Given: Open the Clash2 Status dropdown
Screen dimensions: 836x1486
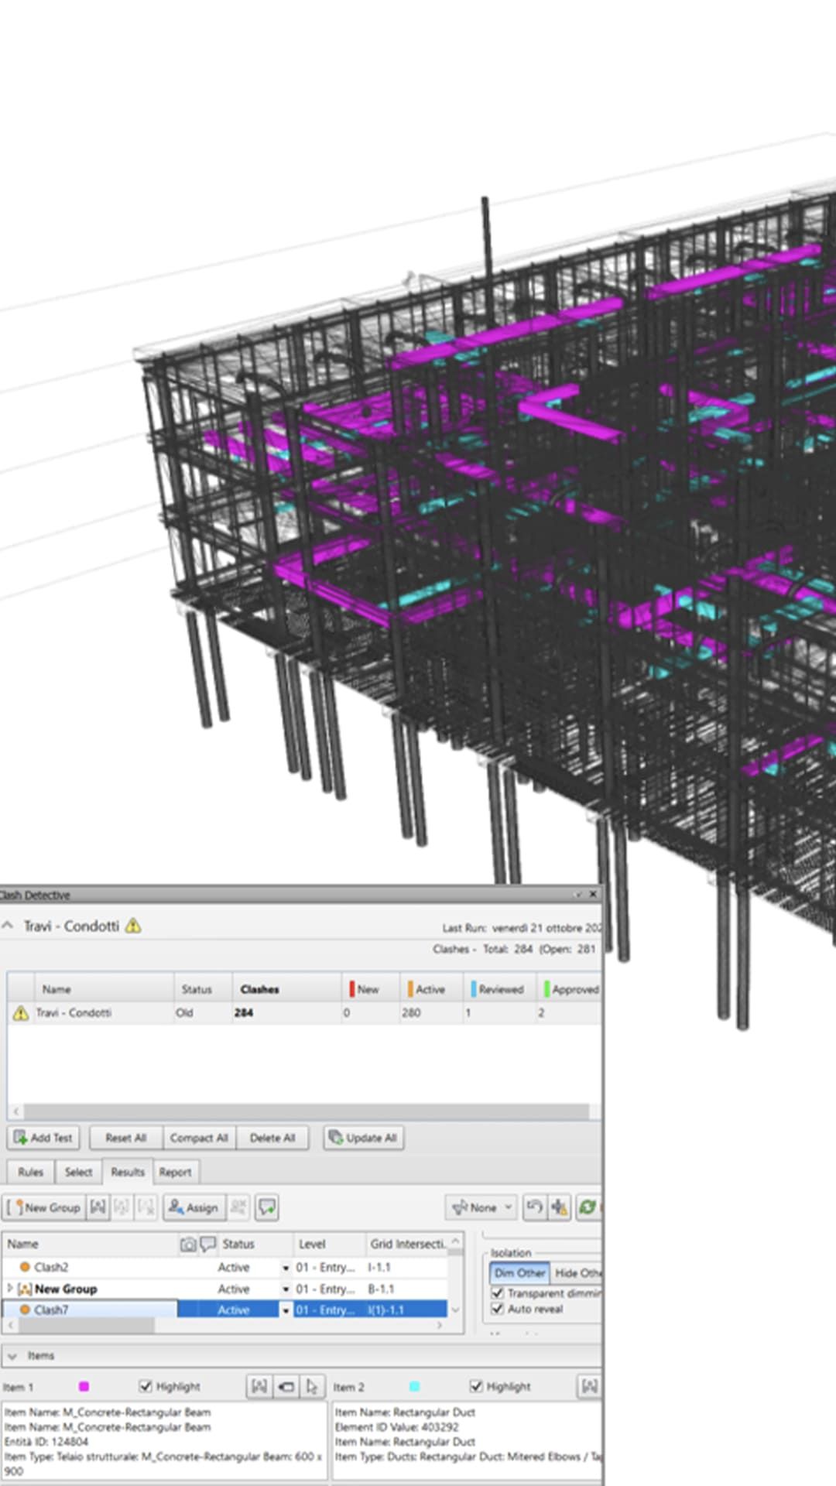Looking at the screenshot, I should point(286,1268).
